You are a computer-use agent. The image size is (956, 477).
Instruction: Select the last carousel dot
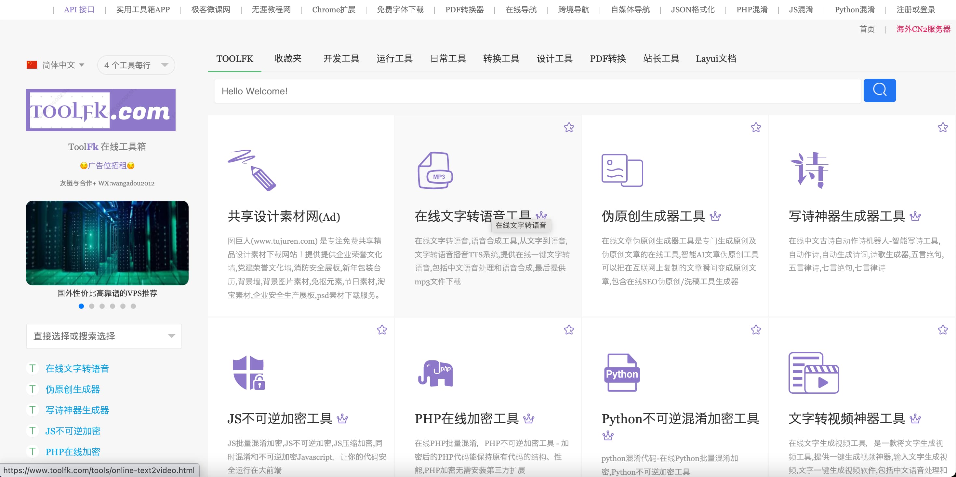[x=133, y=306]
